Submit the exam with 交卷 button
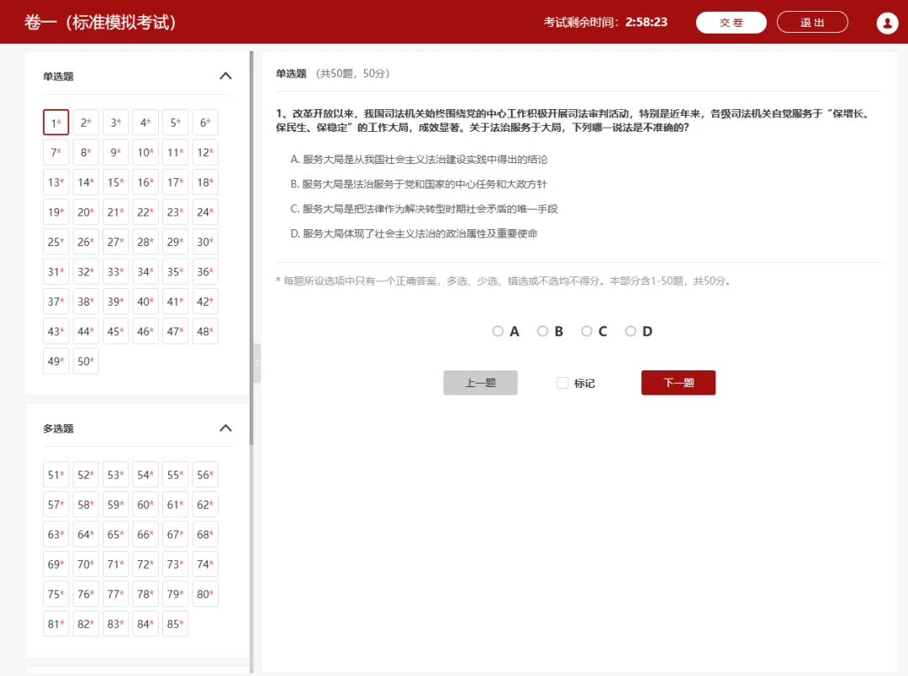908x676 pixels. pyautogui.click(x=731, y=23)
